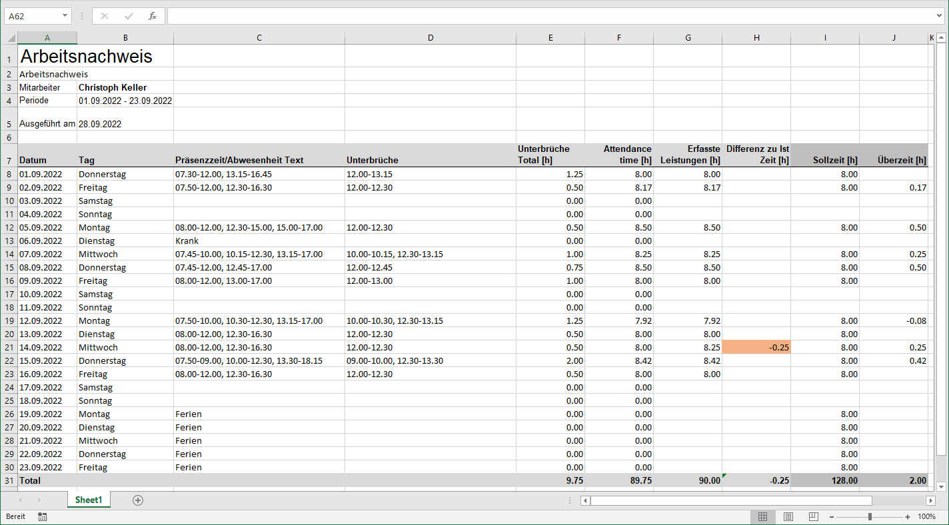
Task: Open the Name Box dropdown showing A62
Action: [x=64, y=15]
